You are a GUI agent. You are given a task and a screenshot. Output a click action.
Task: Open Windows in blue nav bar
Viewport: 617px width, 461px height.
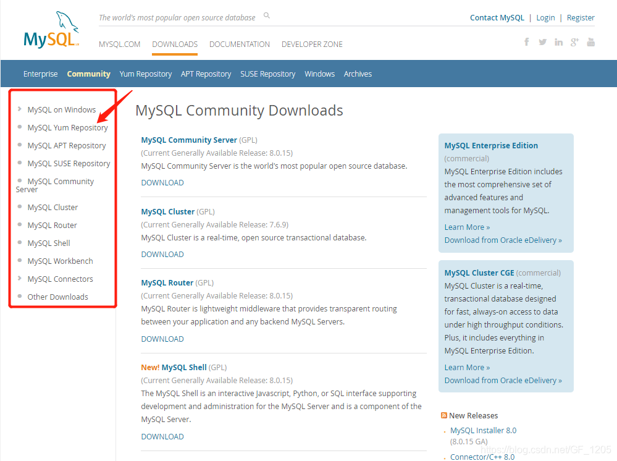coord(319,74)
